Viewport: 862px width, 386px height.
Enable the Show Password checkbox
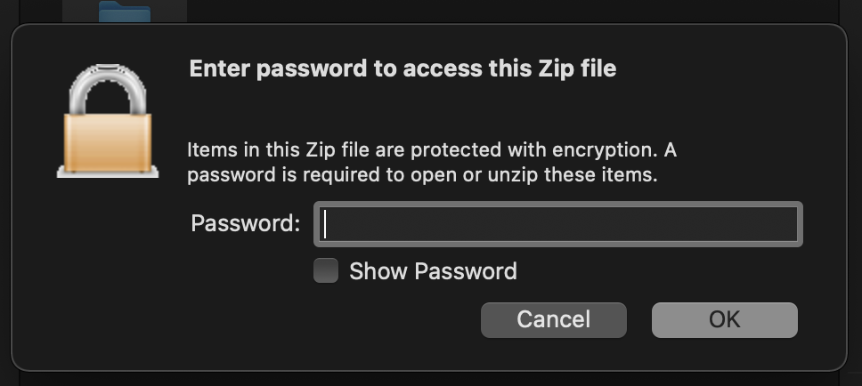pos(325,270)
